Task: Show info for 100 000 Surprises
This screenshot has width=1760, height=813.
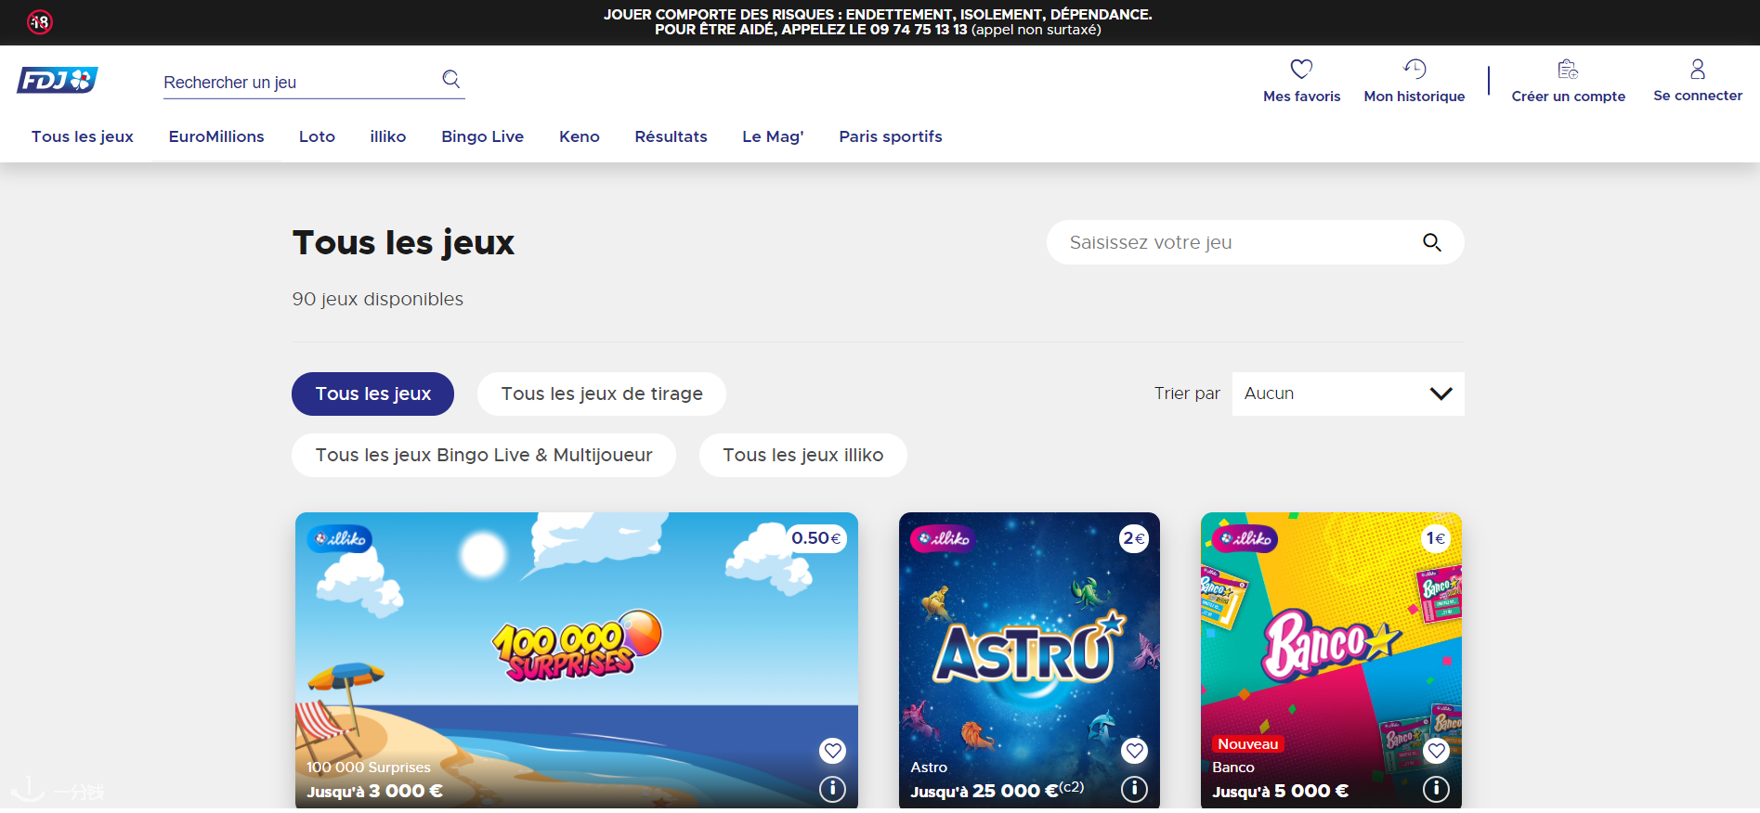Action: tap(832, 789)
